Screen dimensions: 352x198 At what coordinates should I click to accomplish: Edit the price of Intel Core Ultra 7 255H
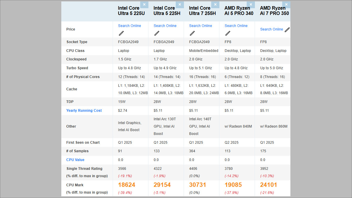[x=192, y=33]
